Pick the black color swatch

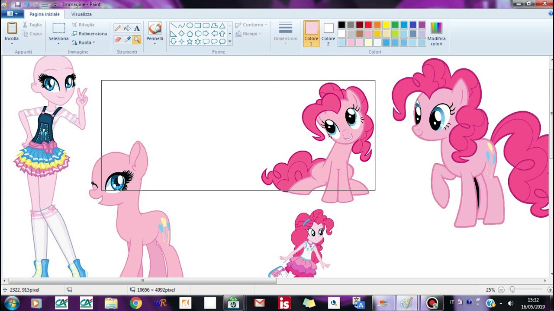point(342,25)
